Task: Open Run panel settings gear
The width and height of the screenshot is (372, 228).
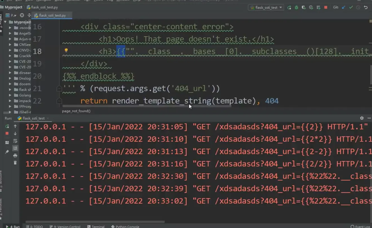Action: tap(362, 118)
